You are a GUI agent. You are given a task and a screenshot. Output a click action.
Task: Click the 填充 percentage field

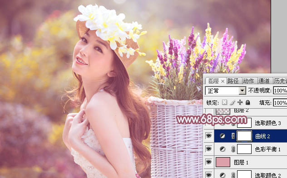(x=280, y=103)
